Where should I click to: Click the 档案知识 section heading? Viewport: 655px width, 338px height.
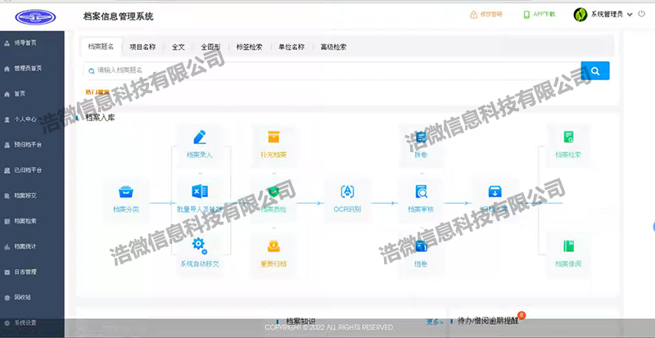300,322
